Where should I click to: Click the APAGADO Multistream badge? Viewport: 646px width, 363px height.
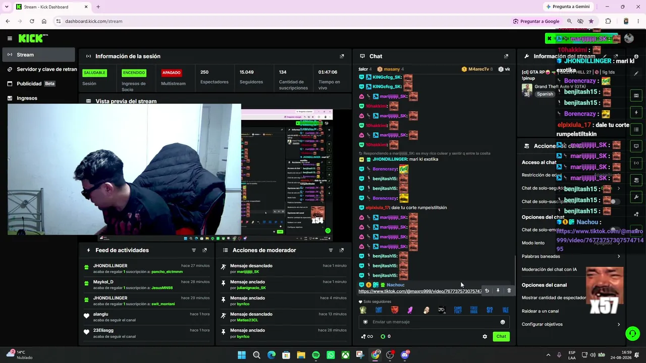point(172,73)
